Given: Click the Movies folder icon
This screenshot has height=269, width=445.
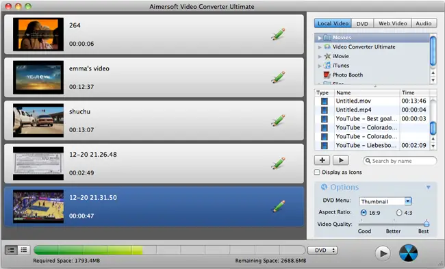Looking at the screenshot, I should coord(327,38).
